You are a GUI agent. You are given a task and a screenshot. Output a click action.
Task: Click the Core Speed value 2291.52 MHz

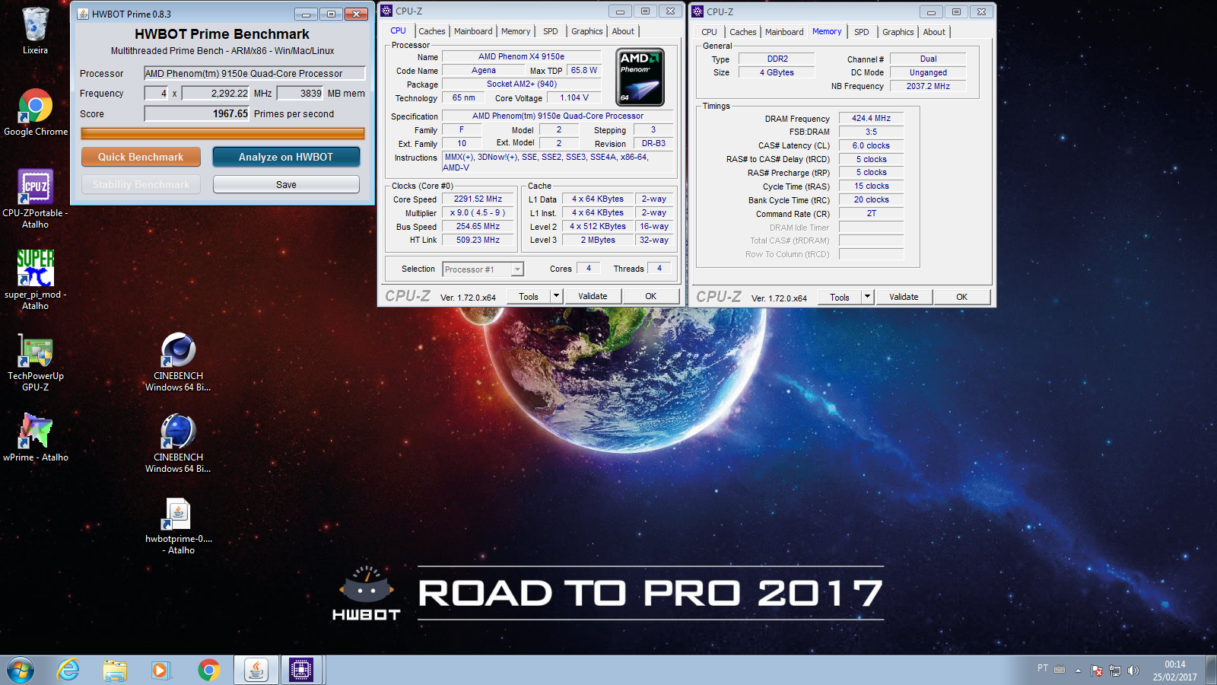click(478, 199)
